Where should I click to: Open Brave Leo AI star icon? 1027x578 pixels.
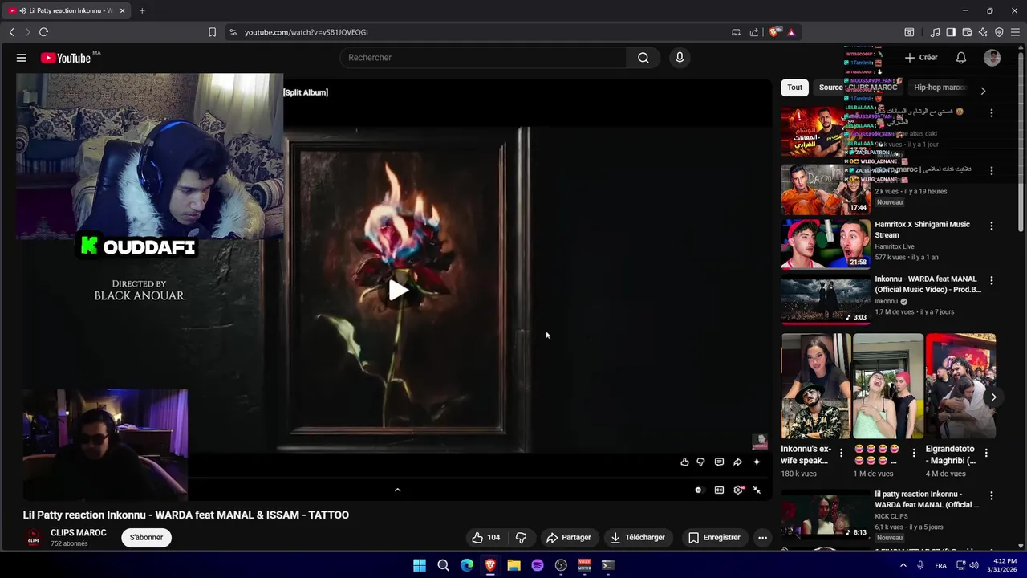[983, 32]
